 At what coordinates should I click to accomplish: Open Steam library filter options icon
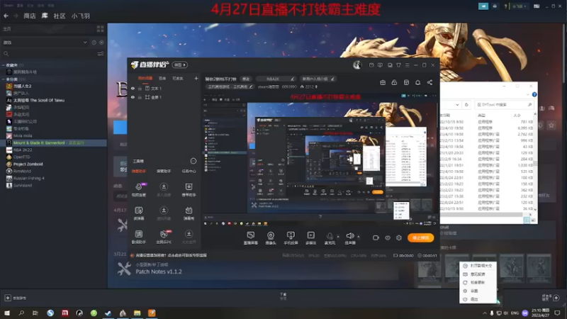tap(101, 54)
